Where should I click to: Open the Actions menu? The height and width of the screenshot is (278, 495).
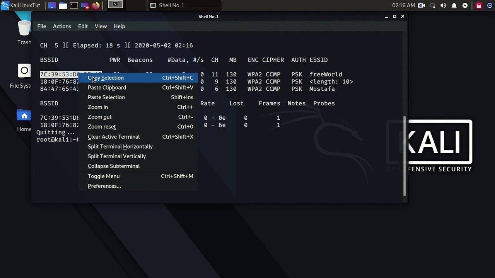coord(62,26)
